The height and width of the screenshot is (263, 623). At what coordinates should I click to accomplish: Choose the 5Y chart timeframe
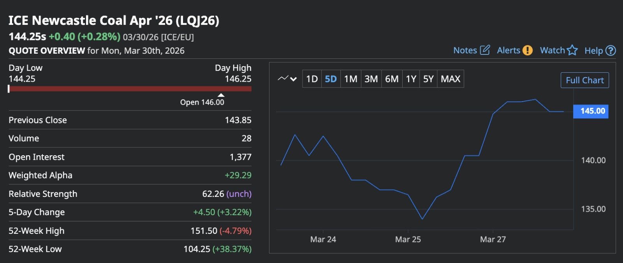click(x=428, y=79)
